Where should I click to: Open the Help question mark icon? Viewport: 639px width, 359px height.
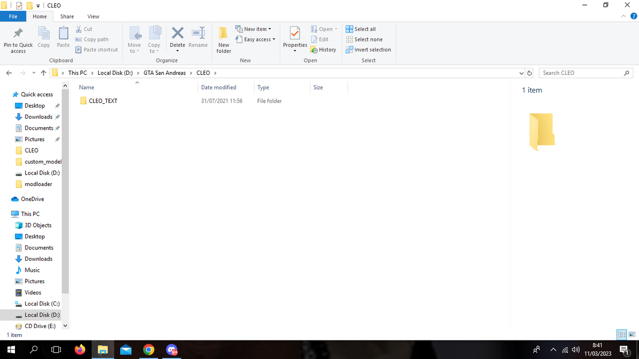(x=634, y=16)
